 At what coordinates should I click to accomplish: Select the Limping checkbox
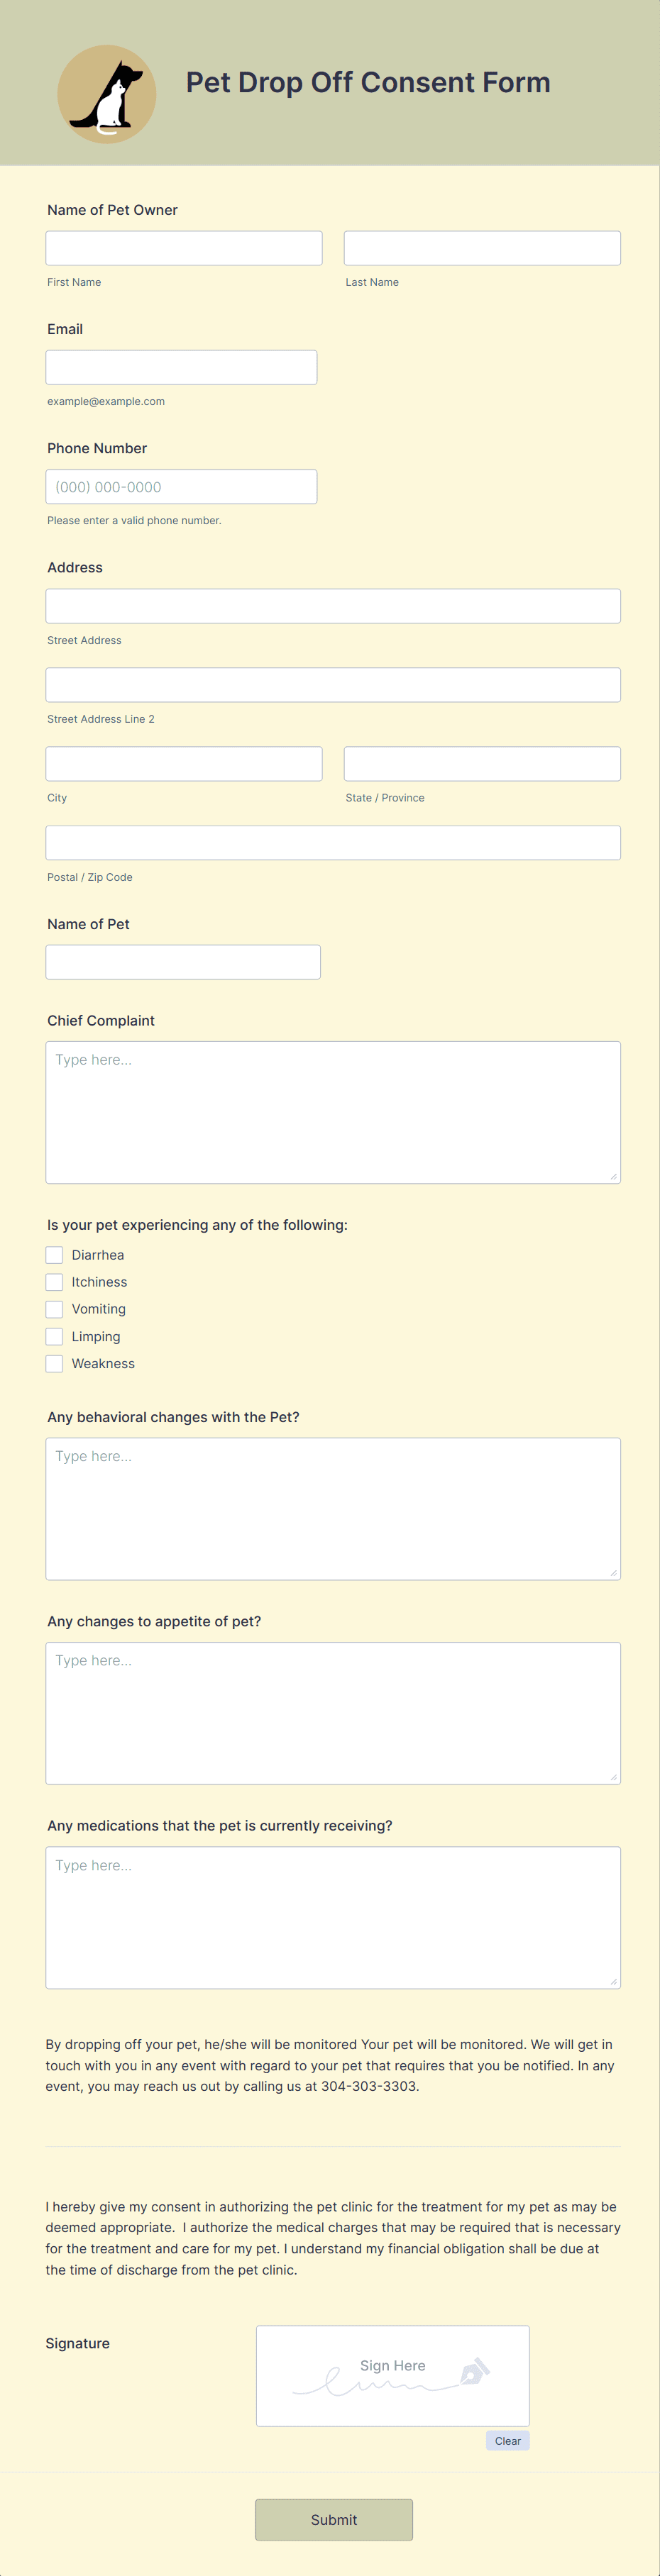pos(54,1335)
